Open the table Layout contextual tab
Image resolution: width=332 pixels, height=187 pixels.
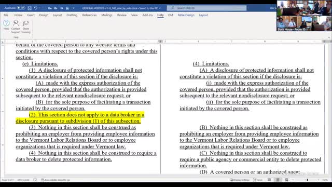203,15
